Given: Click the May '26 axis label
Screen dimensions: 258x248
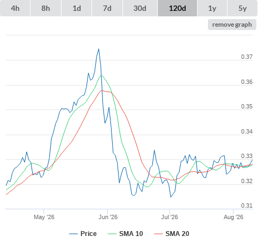Looking at the screenshot, I should 44,217.
